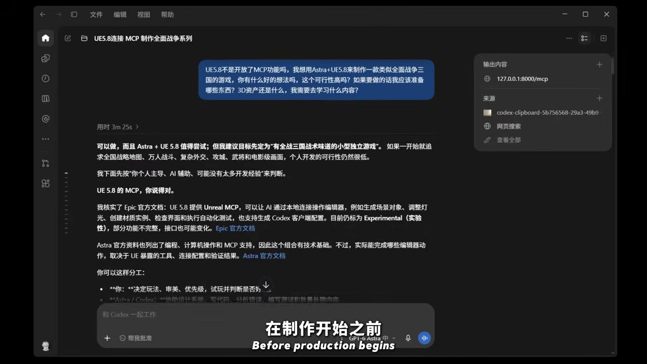Click the new chat compose icon
Viewport: 647px width, 364px height.
coord(68,38)
